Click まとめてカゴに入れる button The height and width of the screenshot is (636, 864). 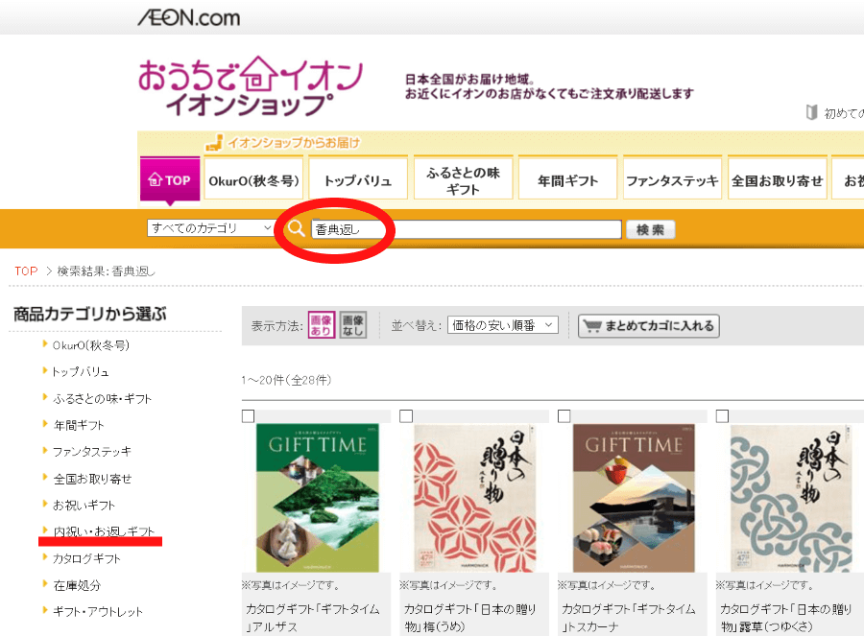tap(649, 325)
